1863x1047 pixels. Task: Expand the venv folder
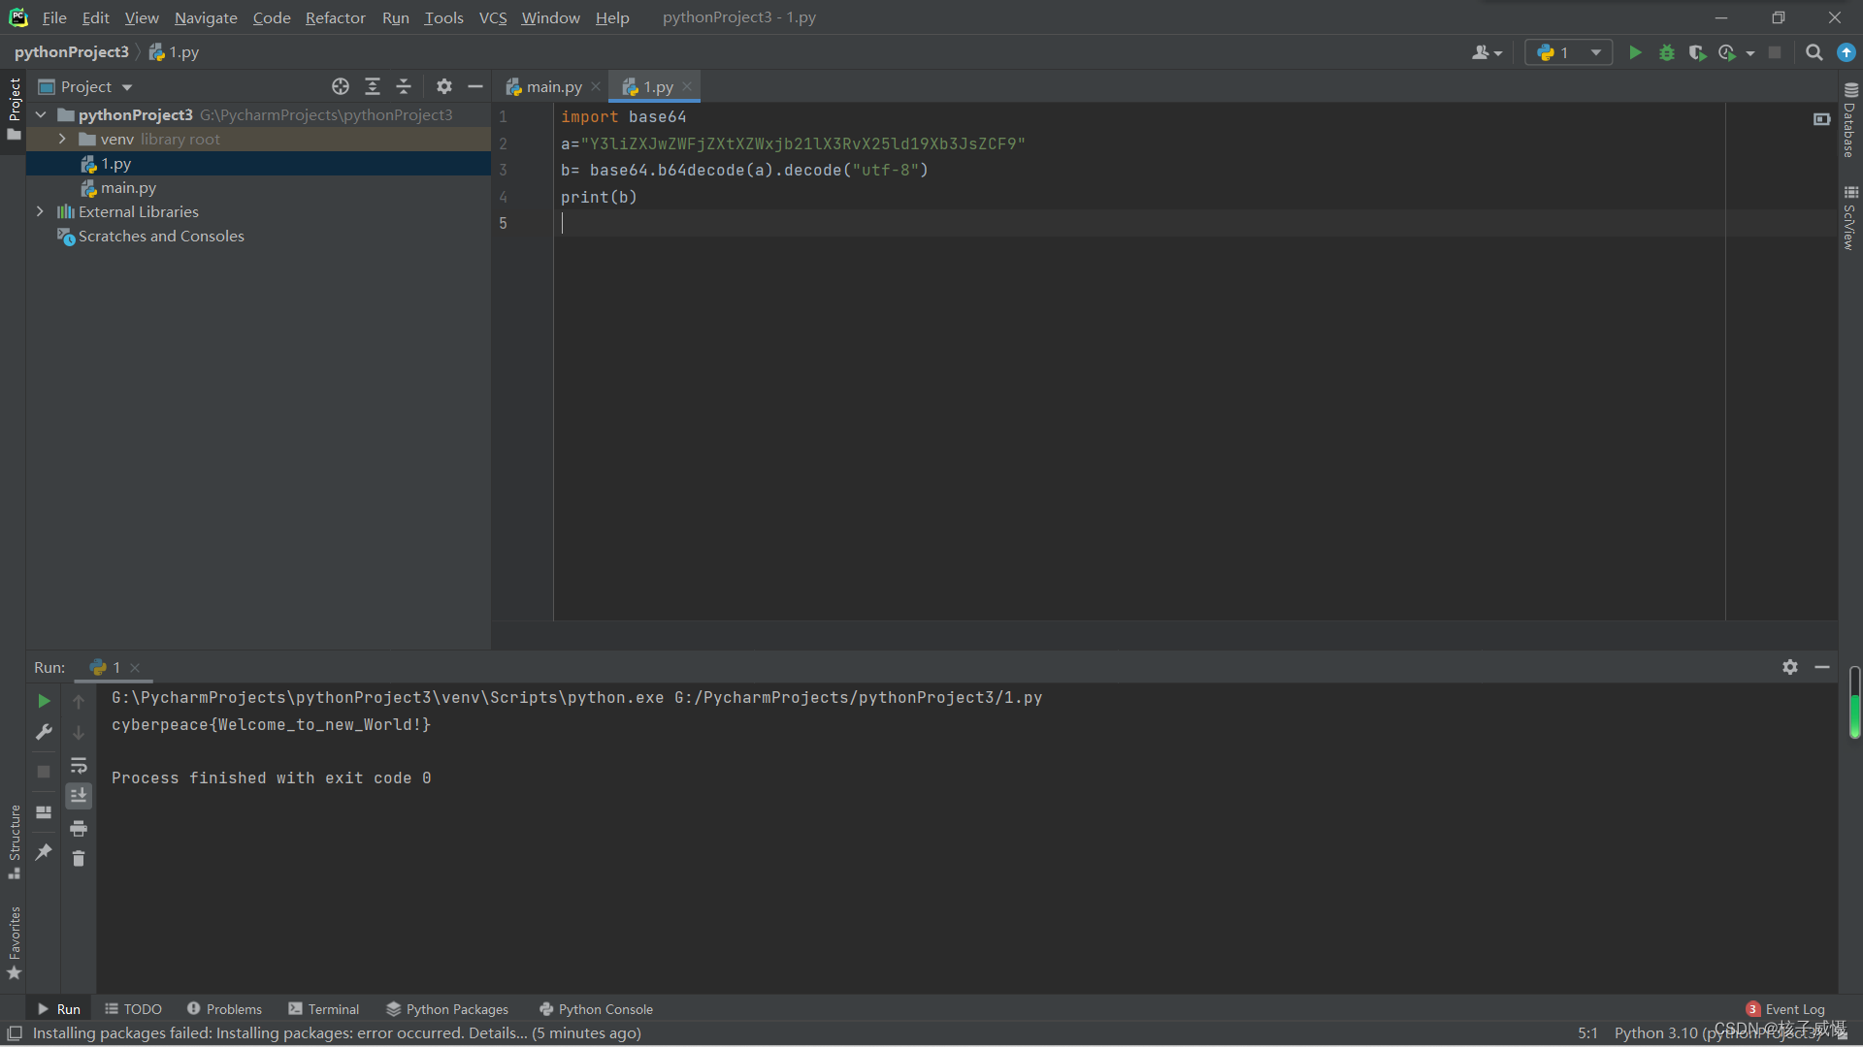coord(62,139)
